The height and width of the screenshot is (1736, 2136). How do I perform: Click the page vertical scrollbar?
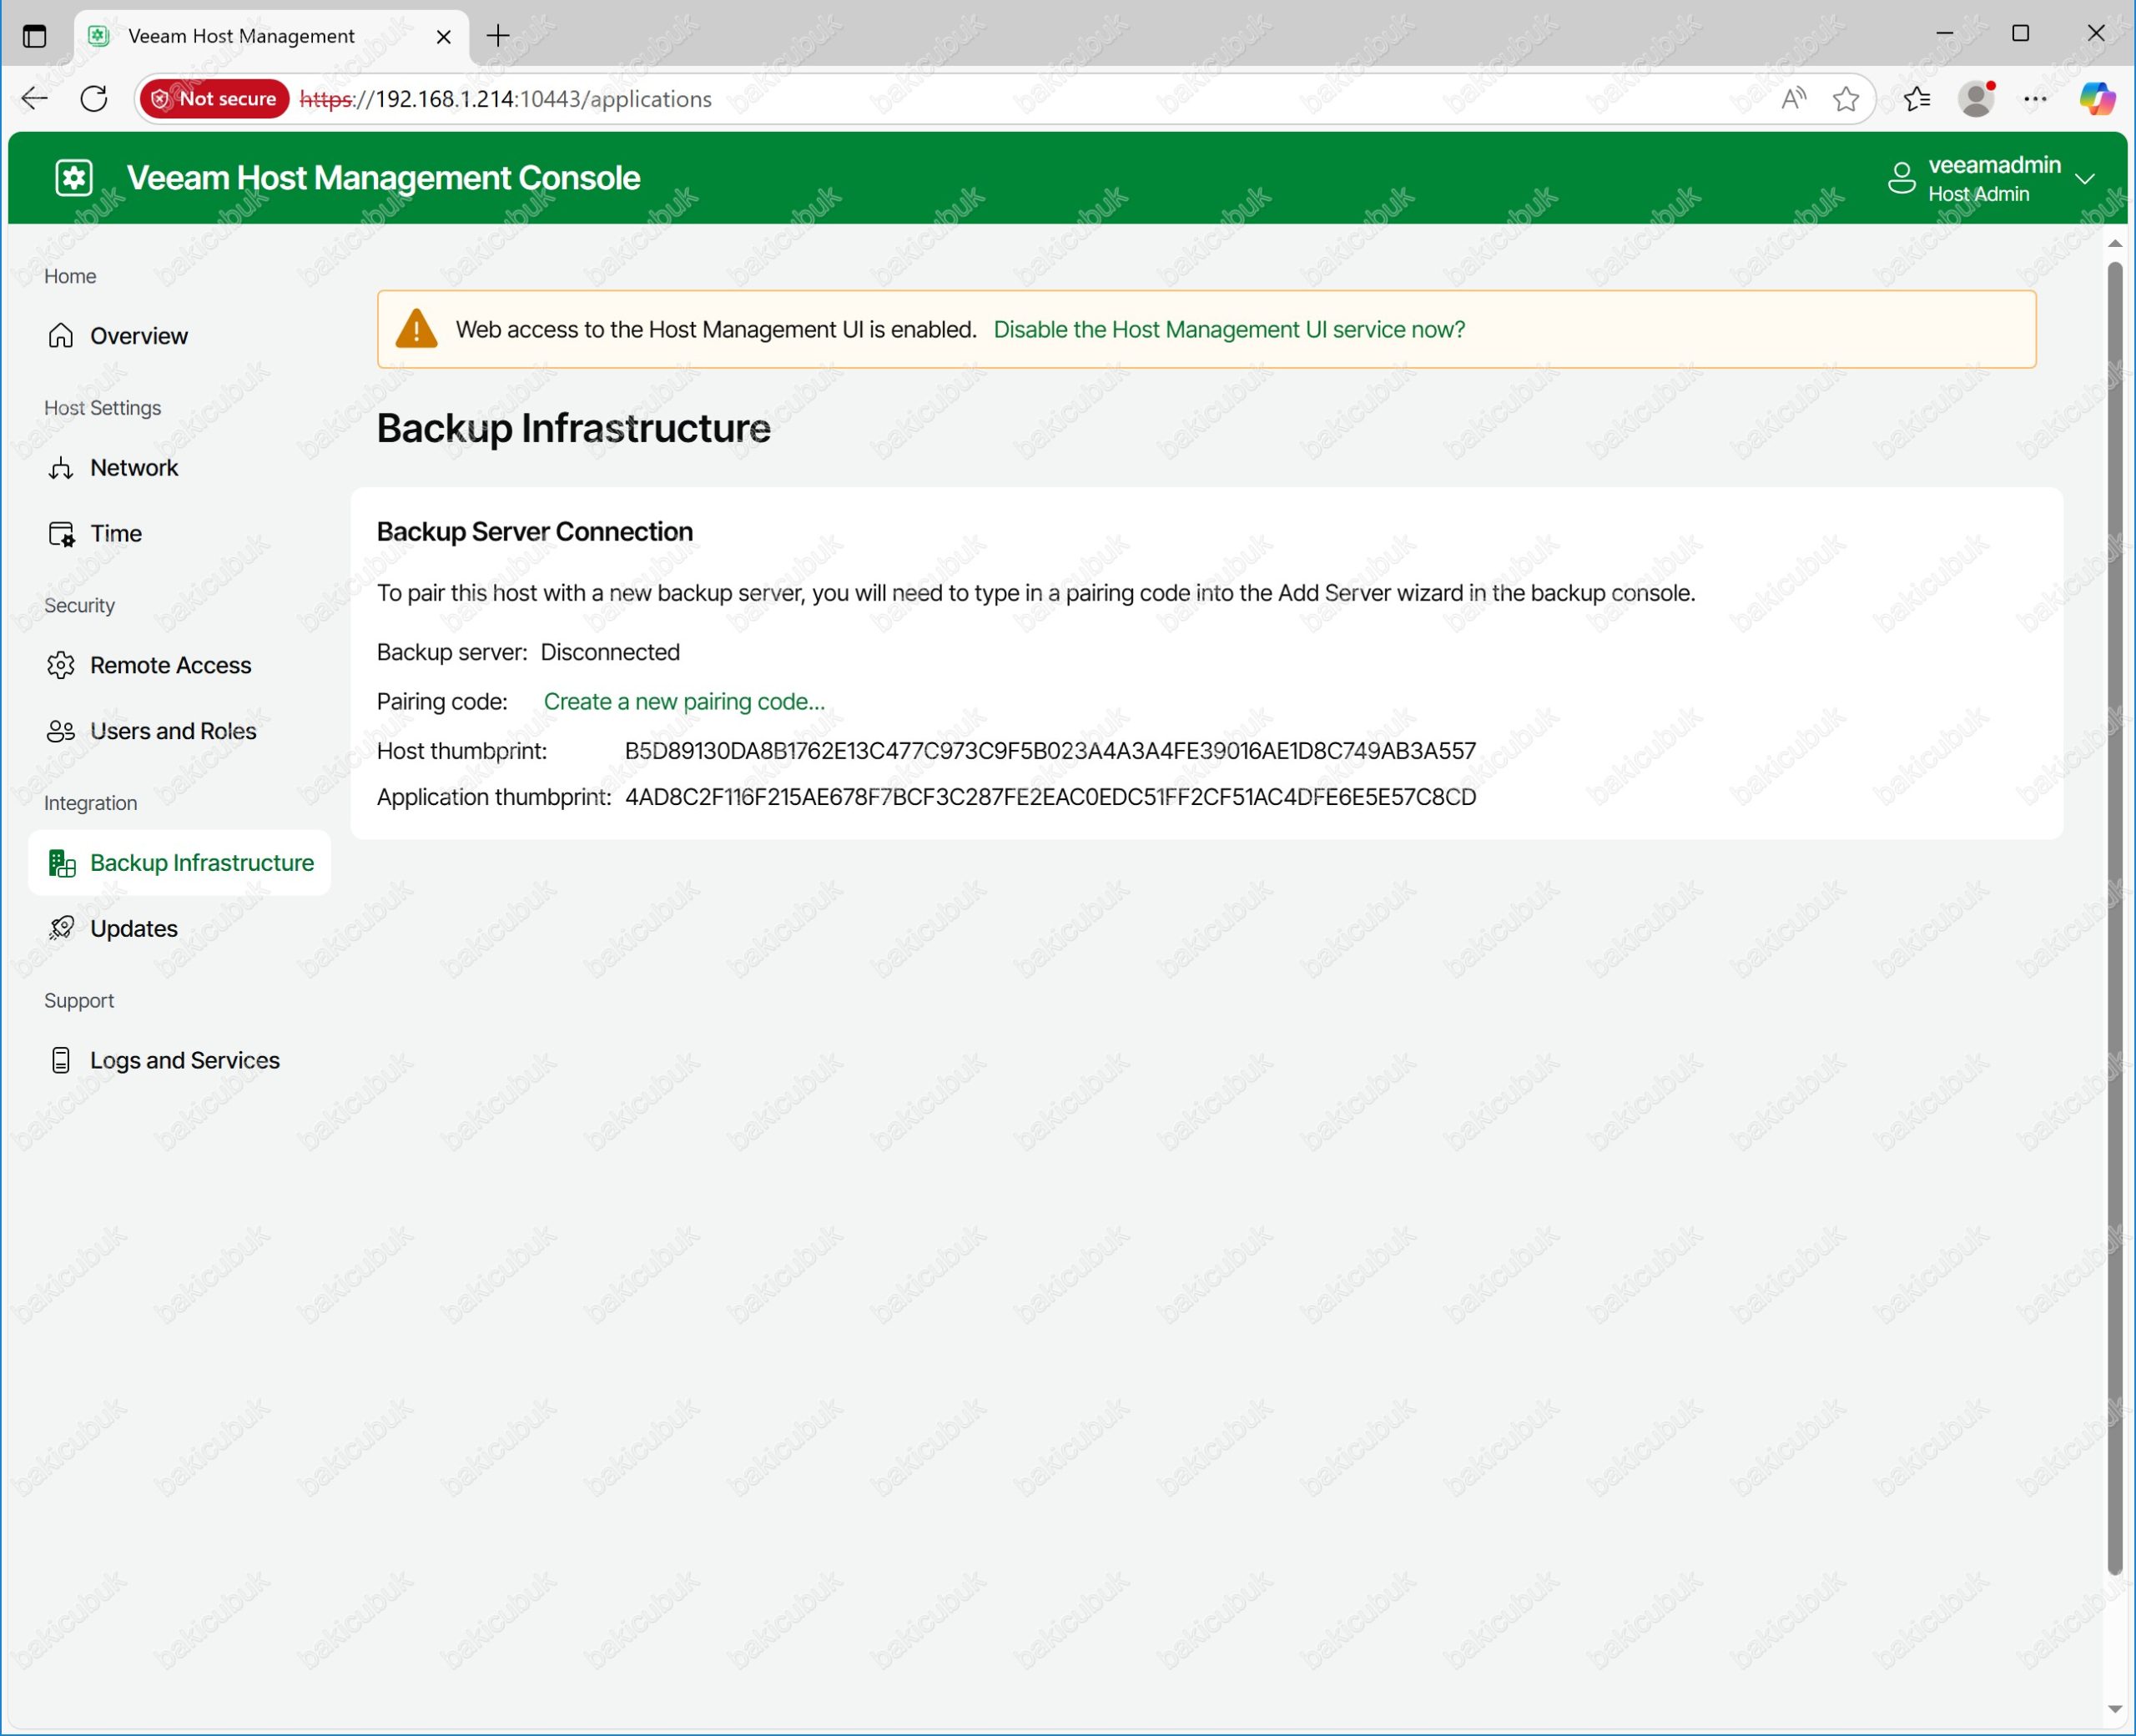coord(2114,918)
